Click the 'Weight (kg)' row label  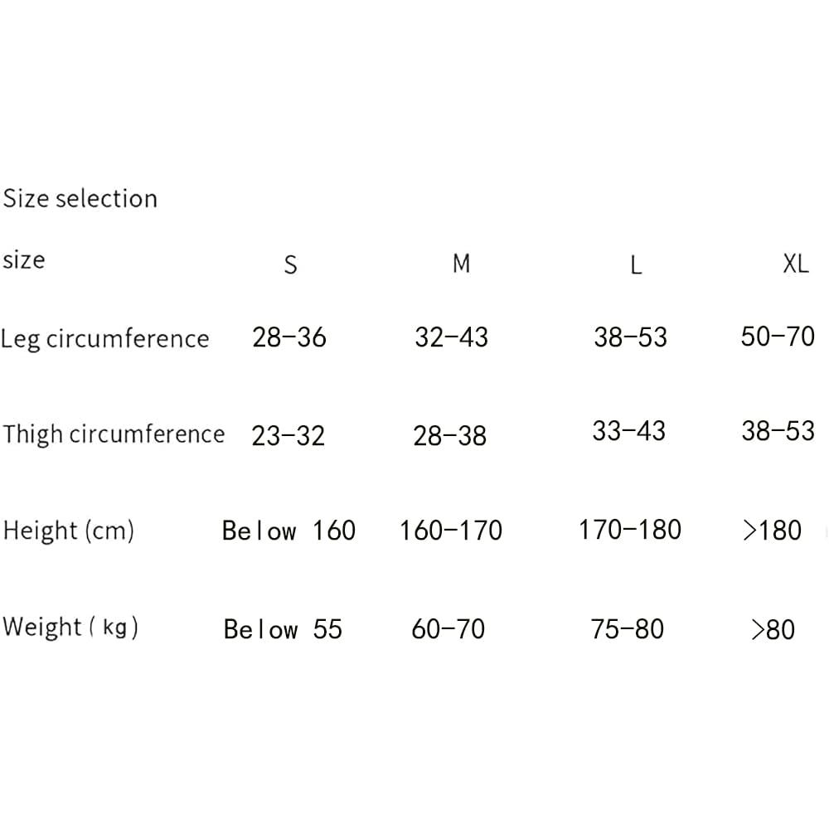click(x=70, y=627)
